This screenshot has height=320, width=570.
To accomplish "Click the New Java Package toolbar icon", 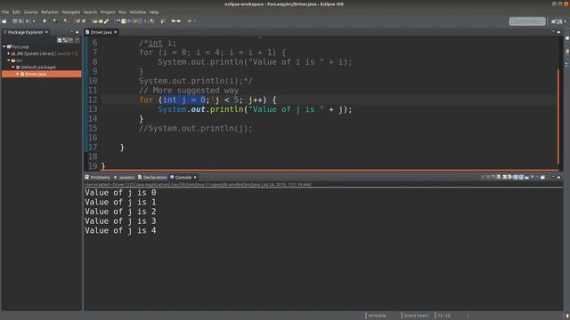I will pos(78,21).
